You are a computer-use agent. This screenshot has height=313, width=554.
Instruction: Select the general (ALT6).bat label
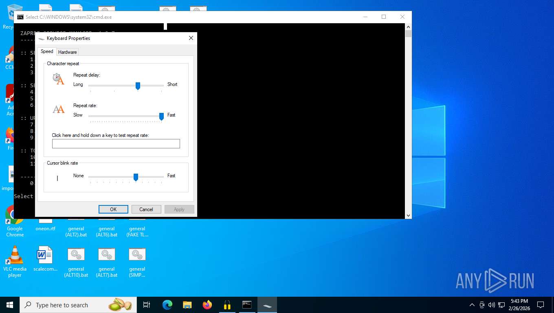[x=107, y=231]
